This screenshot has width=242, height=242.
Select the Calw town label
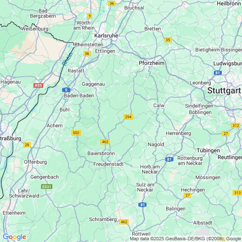pyautogui.click(x=159, y=105)
